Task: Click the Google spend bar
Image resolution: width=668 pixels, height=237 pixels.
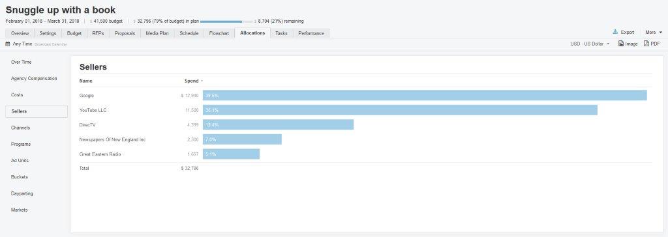Action: [425, 95]
